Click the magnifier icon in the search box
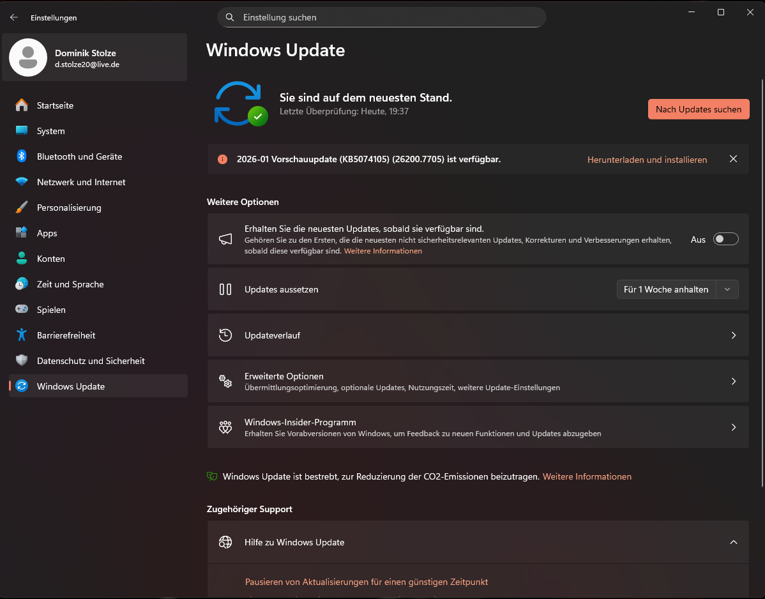765x599 pixels. (x=230, y=17)
